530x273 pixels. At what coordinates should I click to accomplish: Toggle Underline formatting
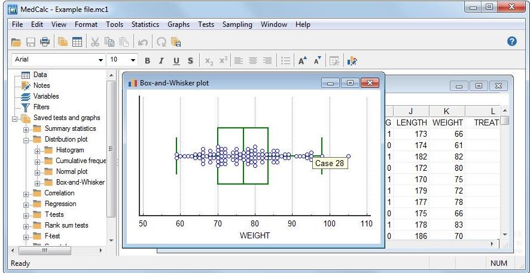[176, 61]
